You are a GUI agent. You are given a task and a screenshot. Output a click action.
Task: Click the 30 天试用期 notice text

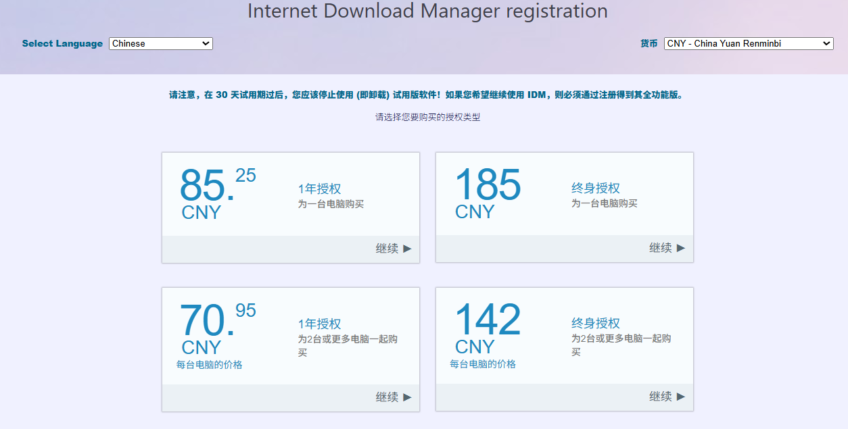427,95
